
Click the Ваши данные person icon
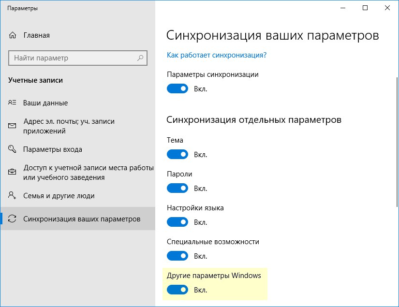12,102
